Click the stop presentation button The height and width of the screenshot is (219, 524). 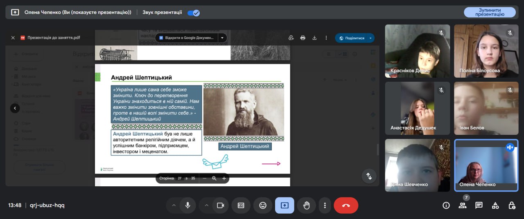pos(490,12)
